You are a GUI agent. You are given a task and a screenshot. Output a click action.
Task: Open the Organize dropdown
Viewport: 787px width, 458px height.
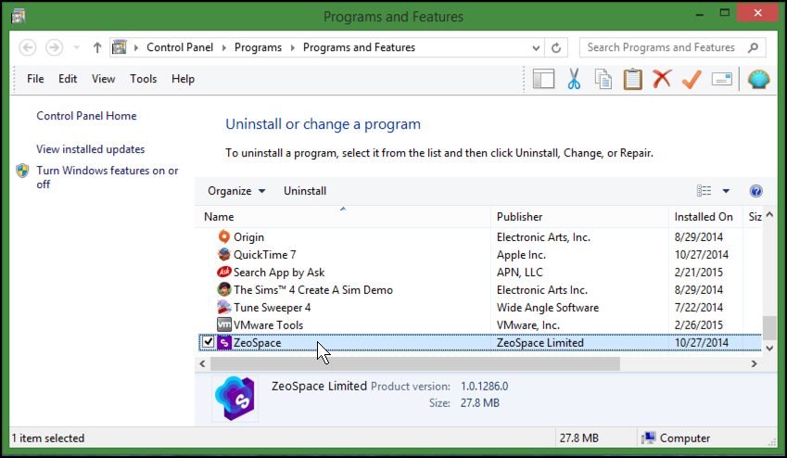pos(236,191)
